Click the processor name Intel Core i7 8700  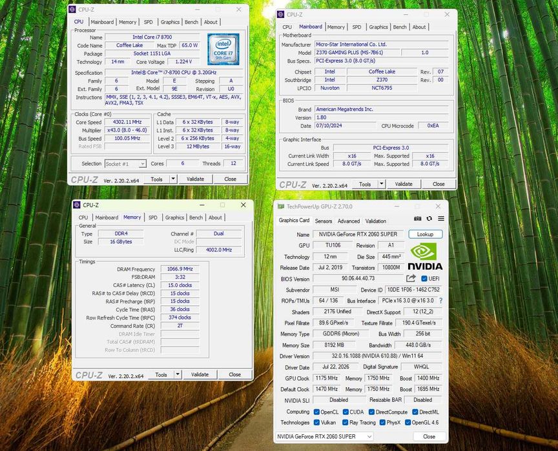click(152, 37)
